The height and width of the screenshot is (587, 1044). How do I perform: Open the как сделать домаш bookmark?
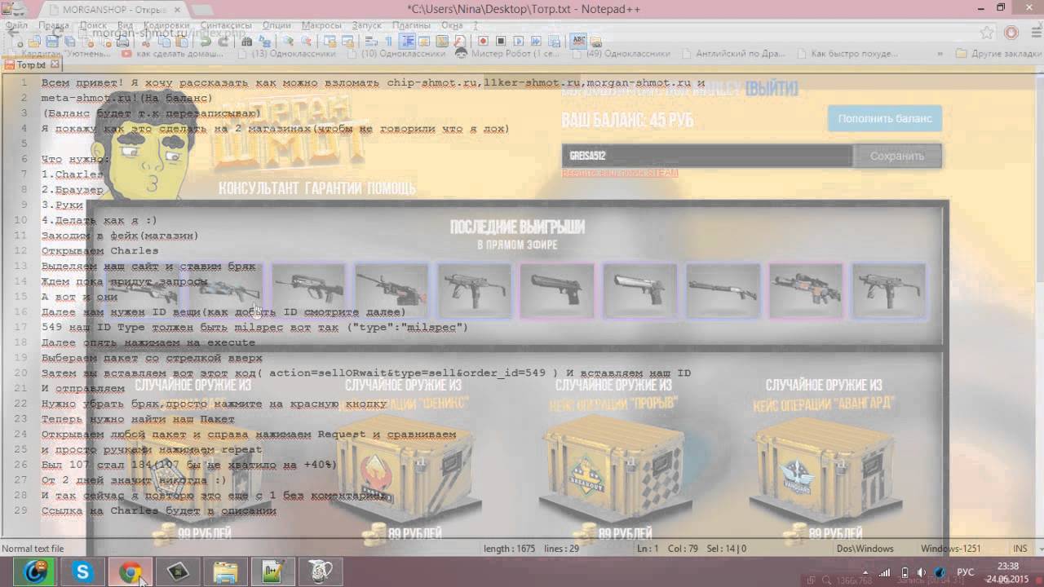pyautogui.click(x=172, y=54)
